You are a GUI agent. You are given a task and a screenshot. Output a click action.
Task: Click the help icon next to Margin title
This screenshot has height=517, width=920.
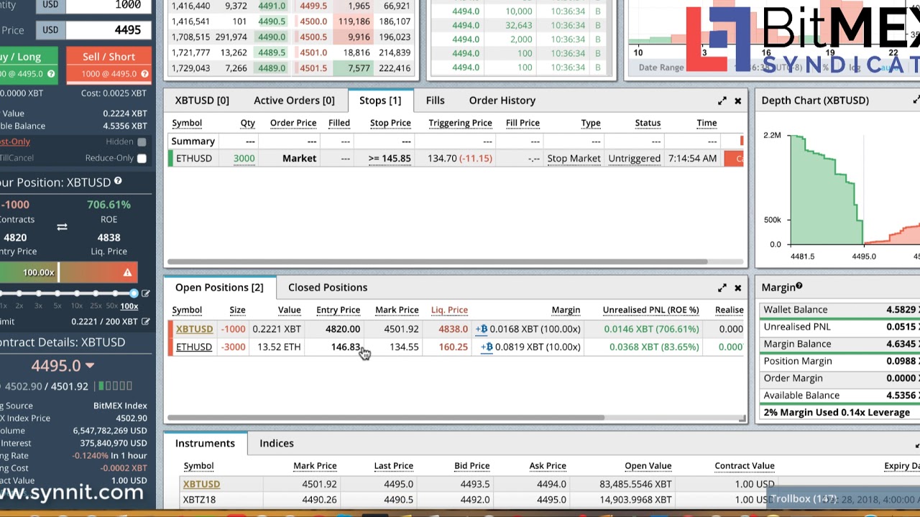coord(799,287)
